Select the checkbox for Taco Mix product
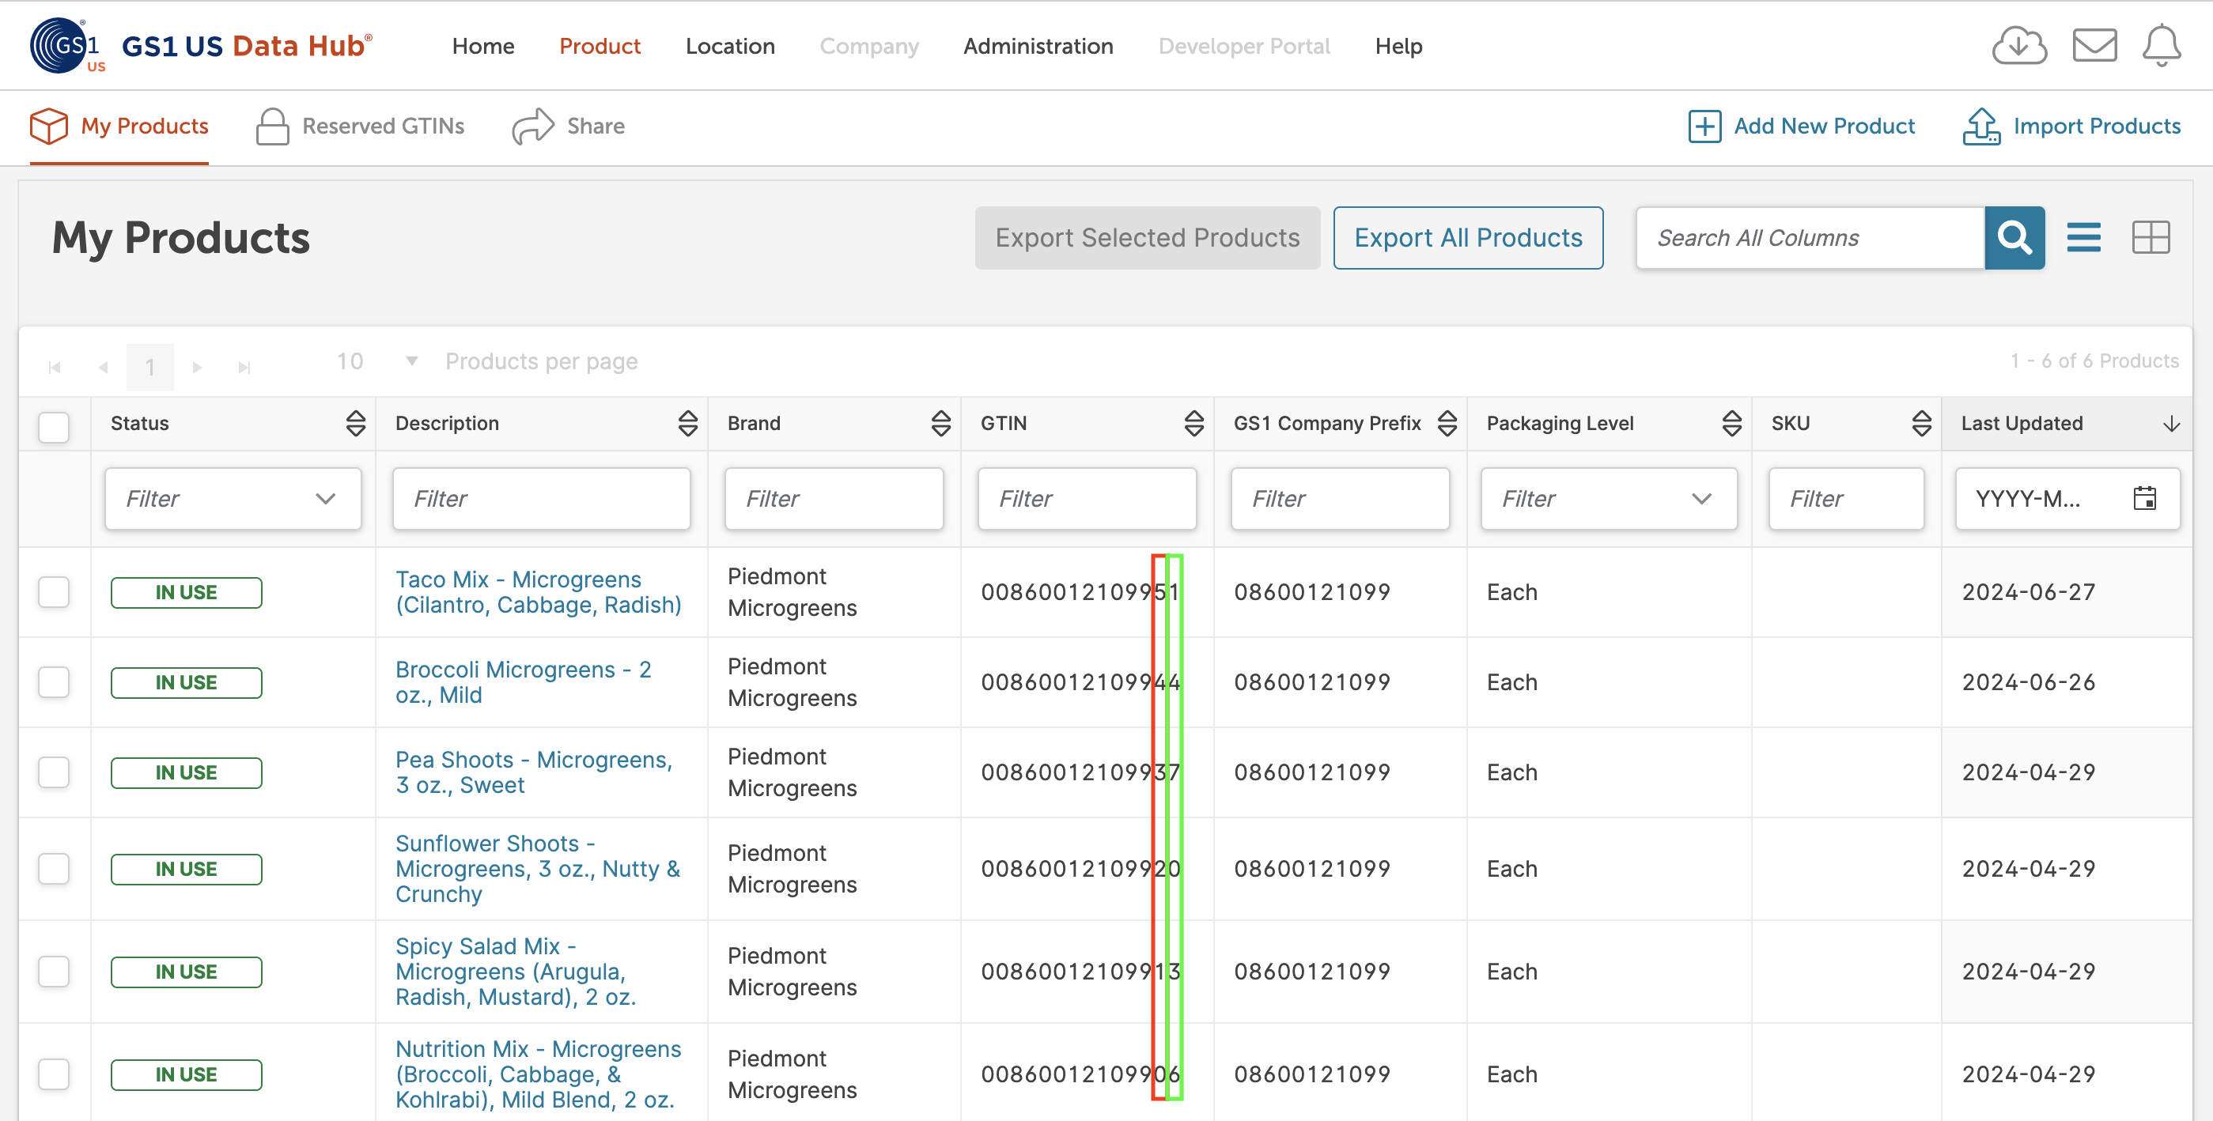2213x1121 pixels. click(x=53, y=591)
